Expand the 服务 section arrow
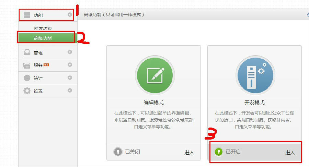The image size is (309, 167). click(70, 64)
